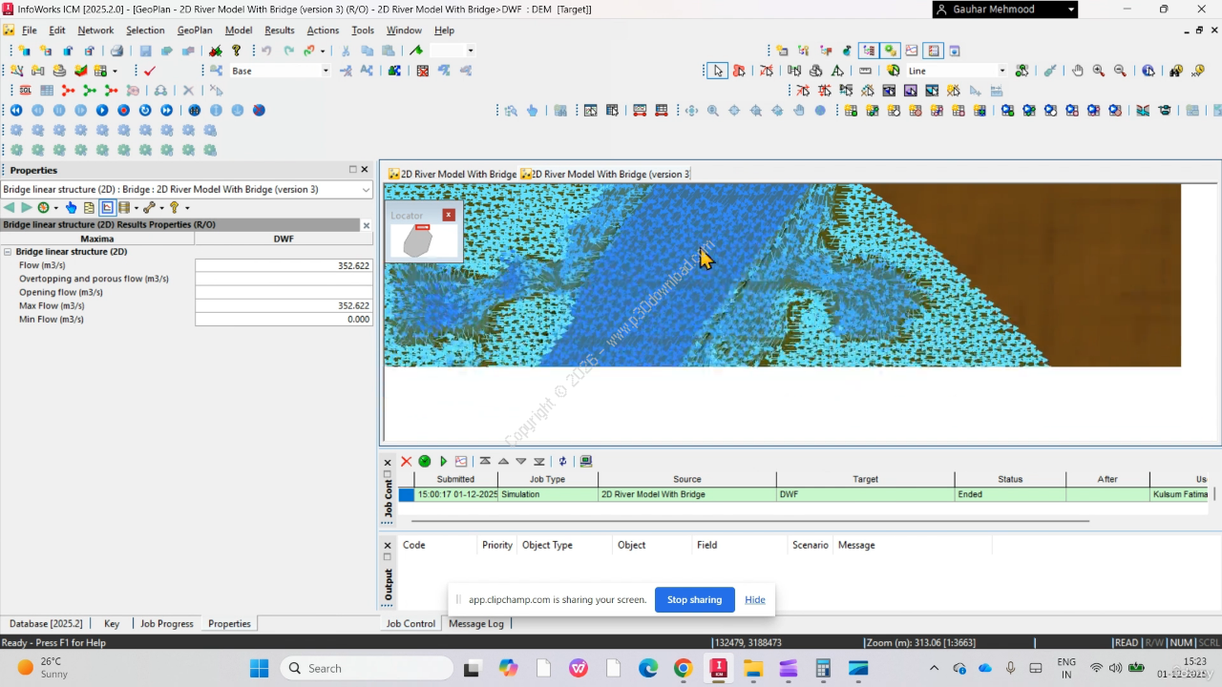Click the ruler measure tool icon
Viewport: 1222px width, 687px height.
(866, 71)
